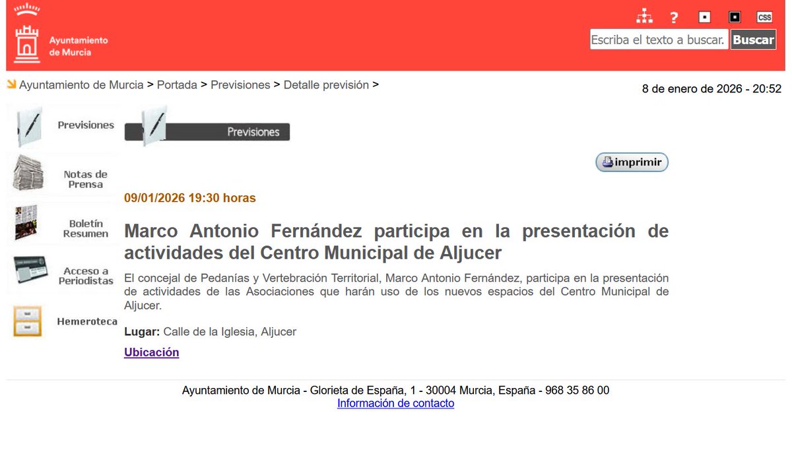Click the CSS icon in the header
Viewport: 792px width, 450px height.
764,16
